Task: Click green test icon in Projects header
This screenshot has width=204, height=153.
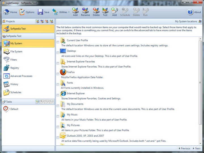Action: click(x=52, y=21)
